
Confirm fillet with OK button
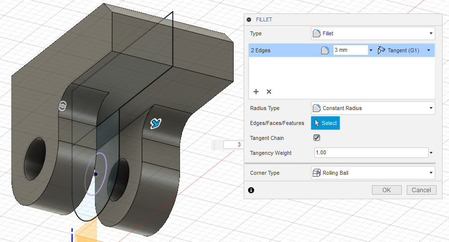tap(386, 190)
